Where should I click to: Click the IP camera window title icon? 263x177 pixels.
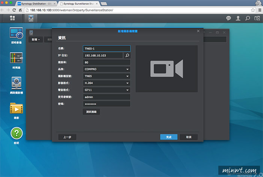[31, 33]
